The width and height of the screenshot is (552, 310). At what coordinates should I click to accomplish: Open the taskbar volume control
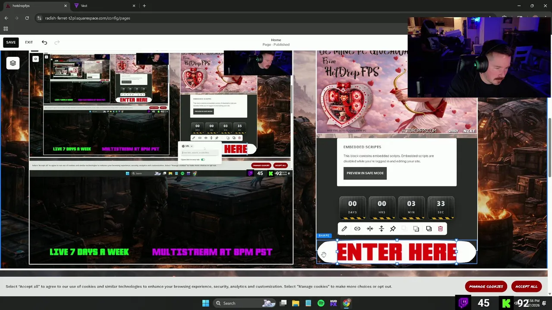(516, 303)
